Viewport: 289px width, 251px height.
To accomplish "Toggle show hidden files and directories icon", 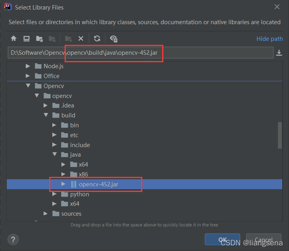I will 114,39.
